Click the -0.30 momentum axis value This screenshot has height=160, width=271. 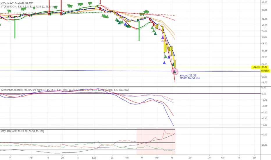click(264, 112)
